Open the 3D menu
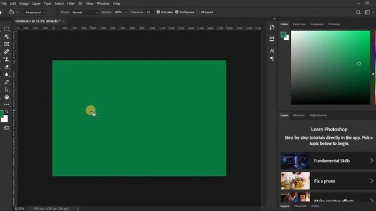 tap(80, 4)
